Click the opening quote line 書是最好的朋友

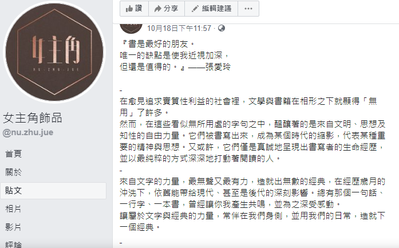pyautogui.click(x=157, y=44)
